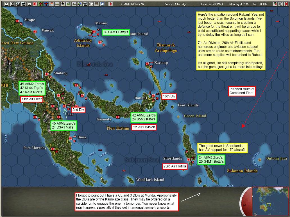The width and height of the screenshot is (290, 217).
Task: Click the rising sun flag toolbar icon
Action: 35,4
